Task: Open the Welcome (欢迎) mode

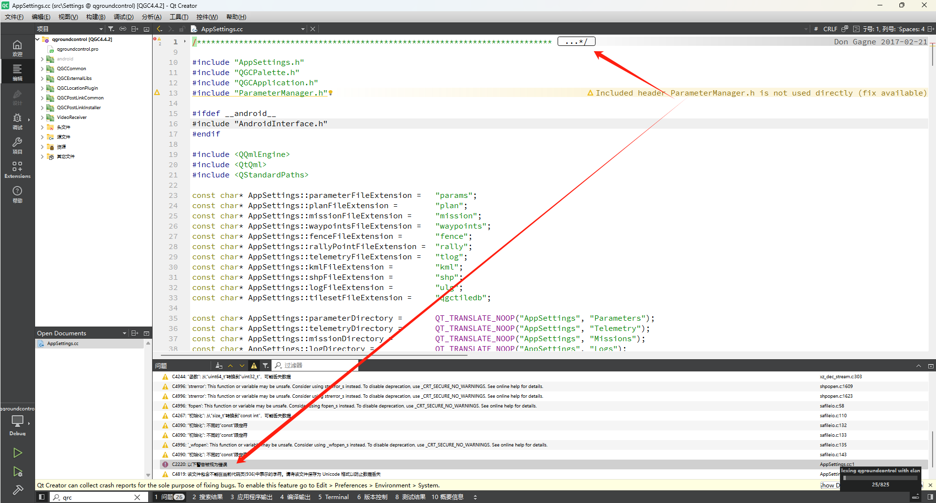Action: click(17, 48)
